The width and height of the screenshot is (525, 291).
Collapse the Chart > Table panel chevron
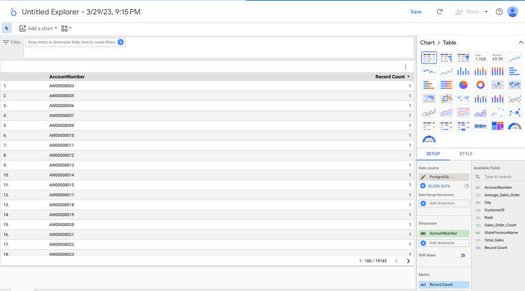tap(520, 42)
